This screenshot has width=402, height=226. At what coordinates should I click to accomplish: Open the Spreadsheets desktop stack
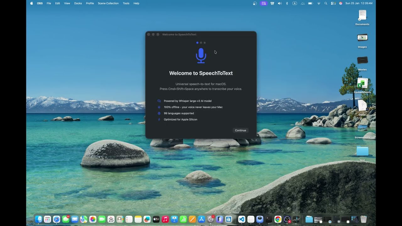pos(362,85)
